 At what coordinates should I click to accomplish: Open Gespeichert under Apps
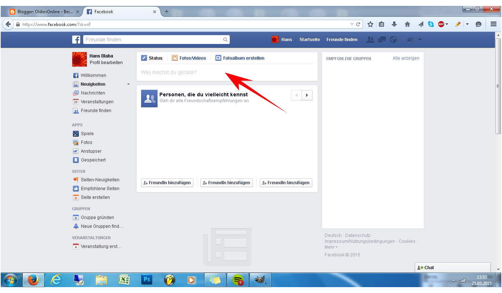point(89,160)
